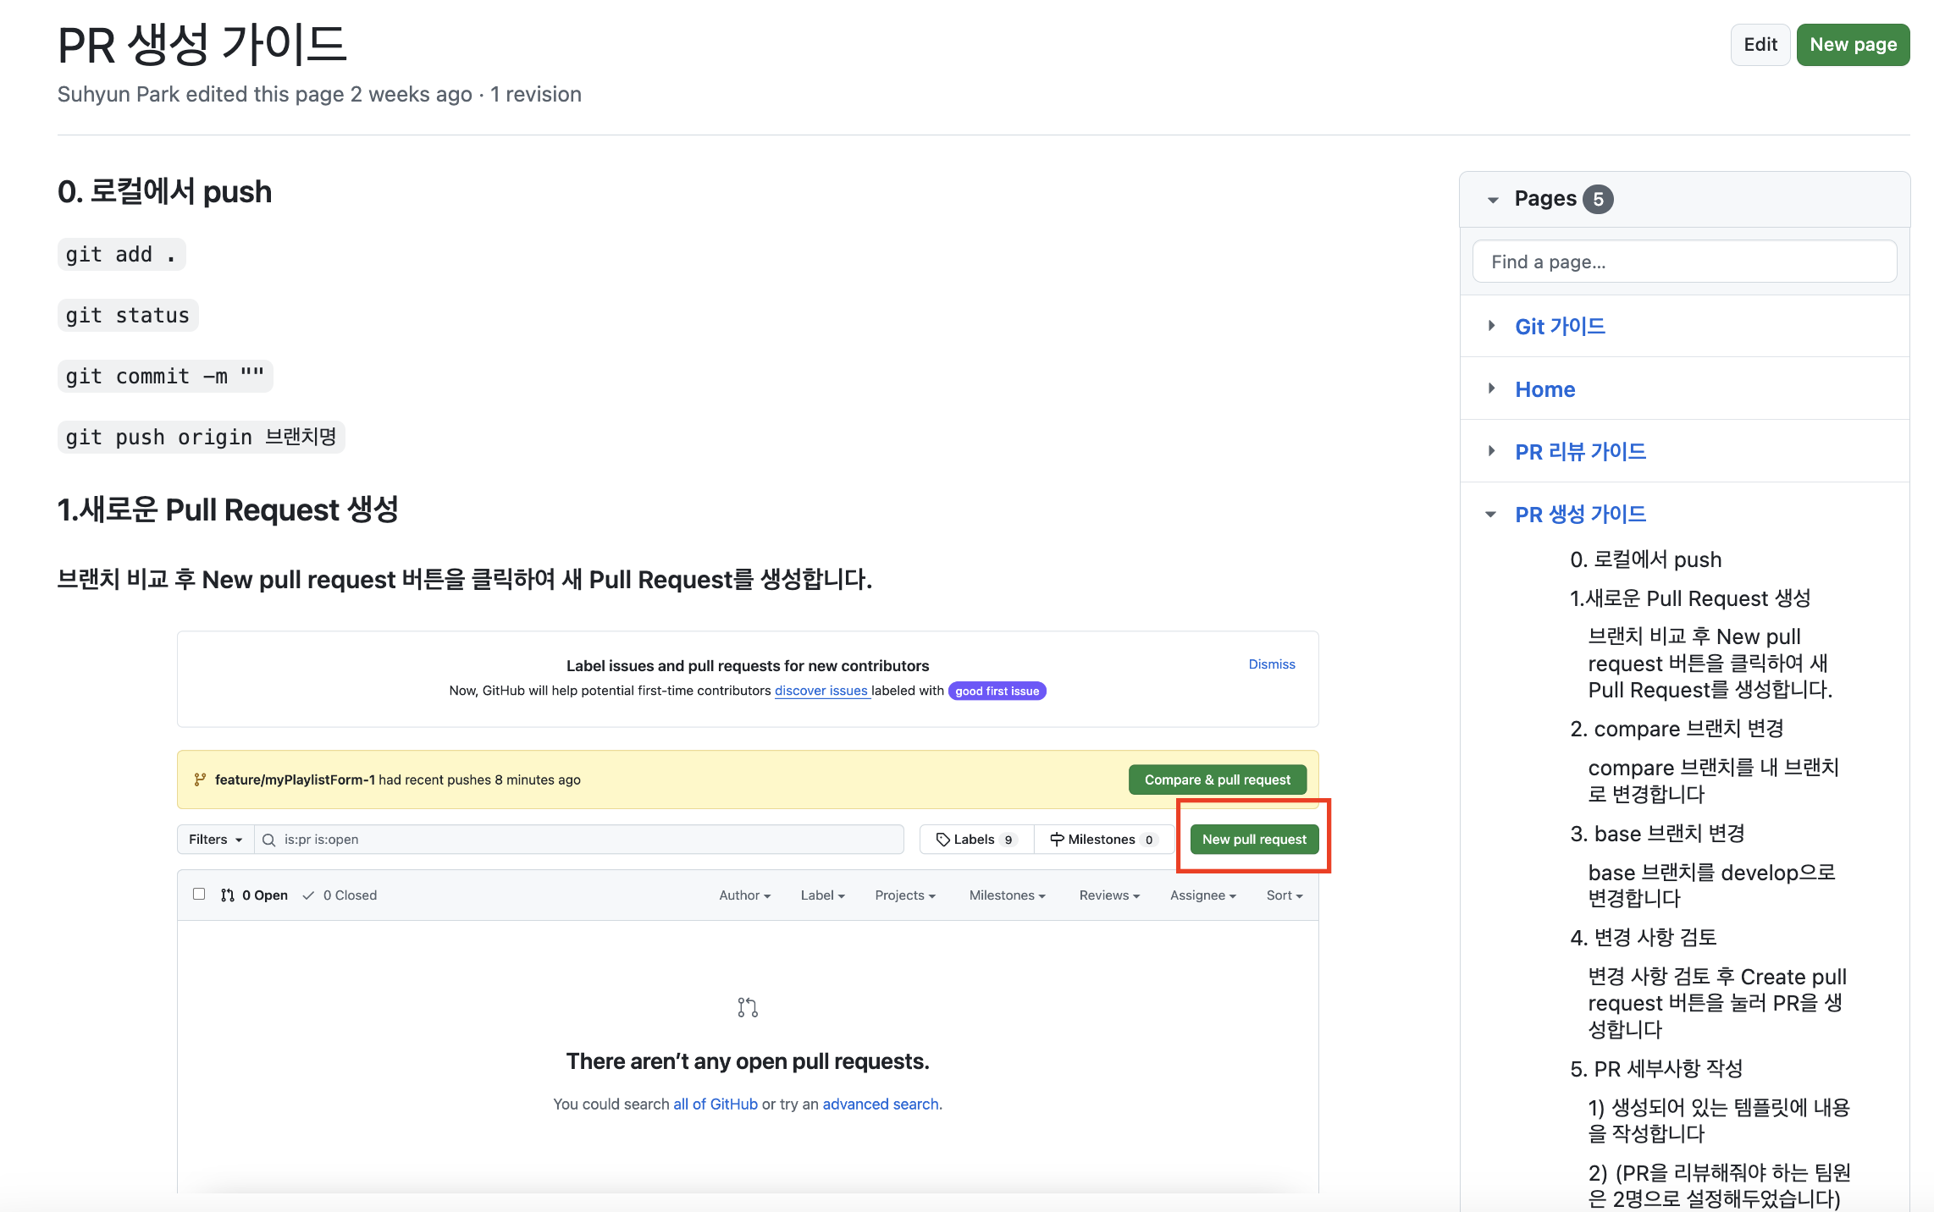The image size is (1934, 1212).
Task: Open the Author filter dropdown
Action: (x=744, y=895)
